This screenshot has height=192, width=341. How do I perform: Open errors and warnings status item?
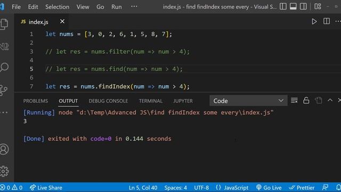pos(11,187)
